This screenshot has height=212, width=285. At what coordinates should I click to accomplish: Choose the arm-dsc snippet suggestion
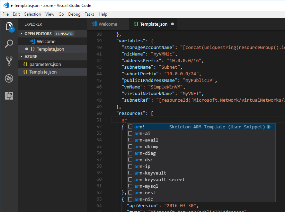[201, 160]
